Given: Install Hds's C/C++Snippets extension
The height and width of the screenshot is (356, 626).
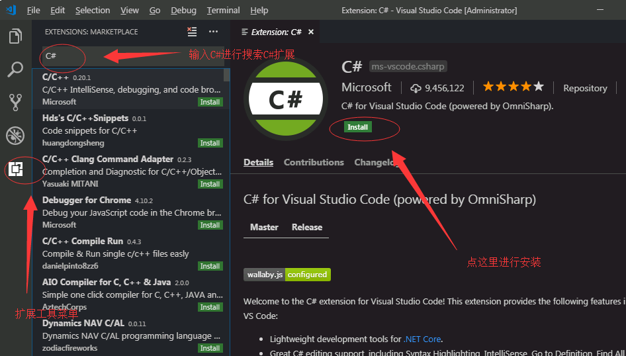Looking at the screenshot, I should [x=210, y=144].
